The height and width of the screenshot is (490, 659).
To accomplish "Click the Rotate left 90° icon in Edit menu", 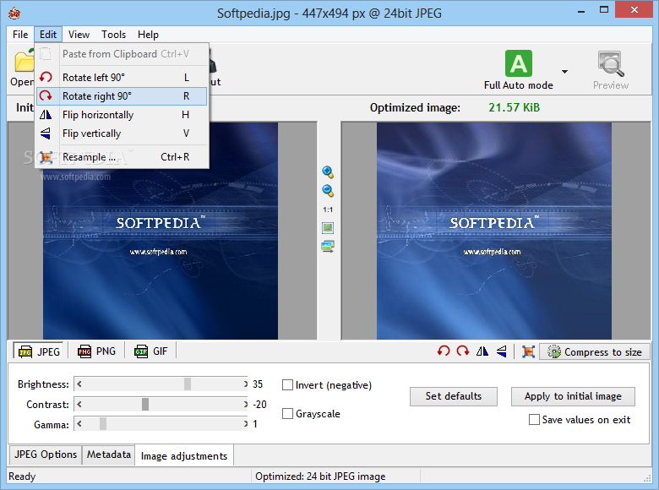I will (46, 78).
